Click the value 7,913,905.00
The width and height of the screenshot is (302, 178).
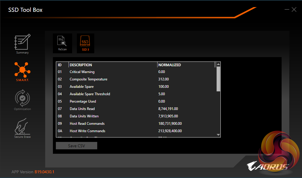coord(168,116)
